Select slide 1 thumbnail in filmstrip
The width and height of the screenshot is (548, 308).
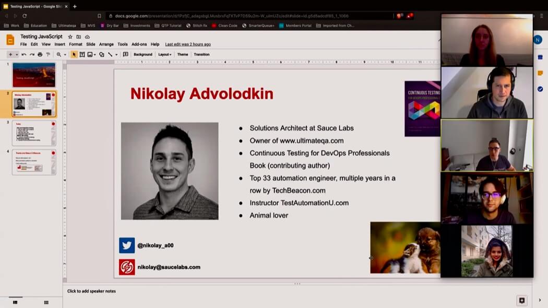click(x=34, y=75)
